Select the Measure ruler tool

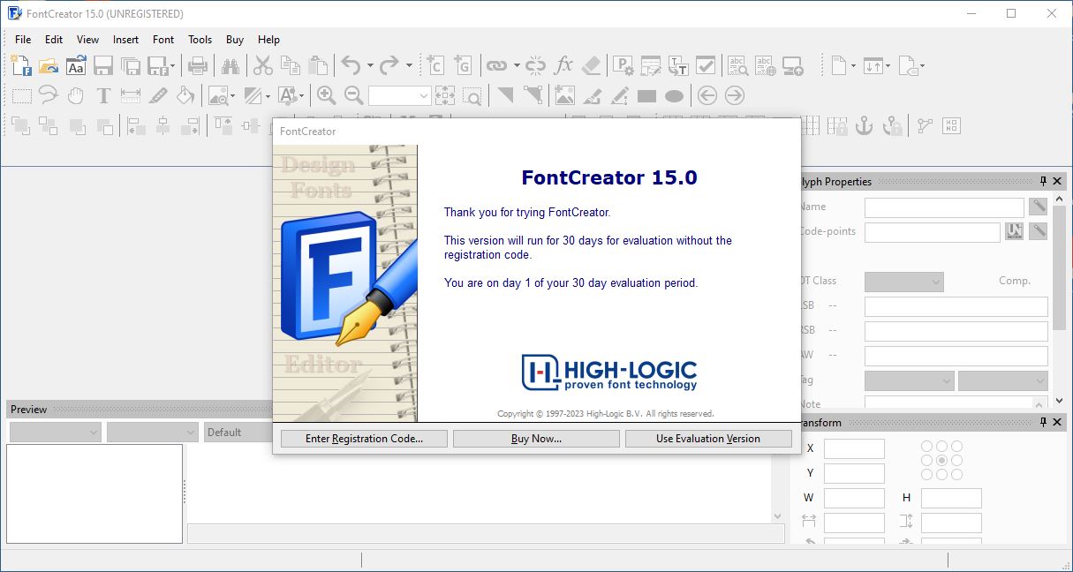click(131, 95)
